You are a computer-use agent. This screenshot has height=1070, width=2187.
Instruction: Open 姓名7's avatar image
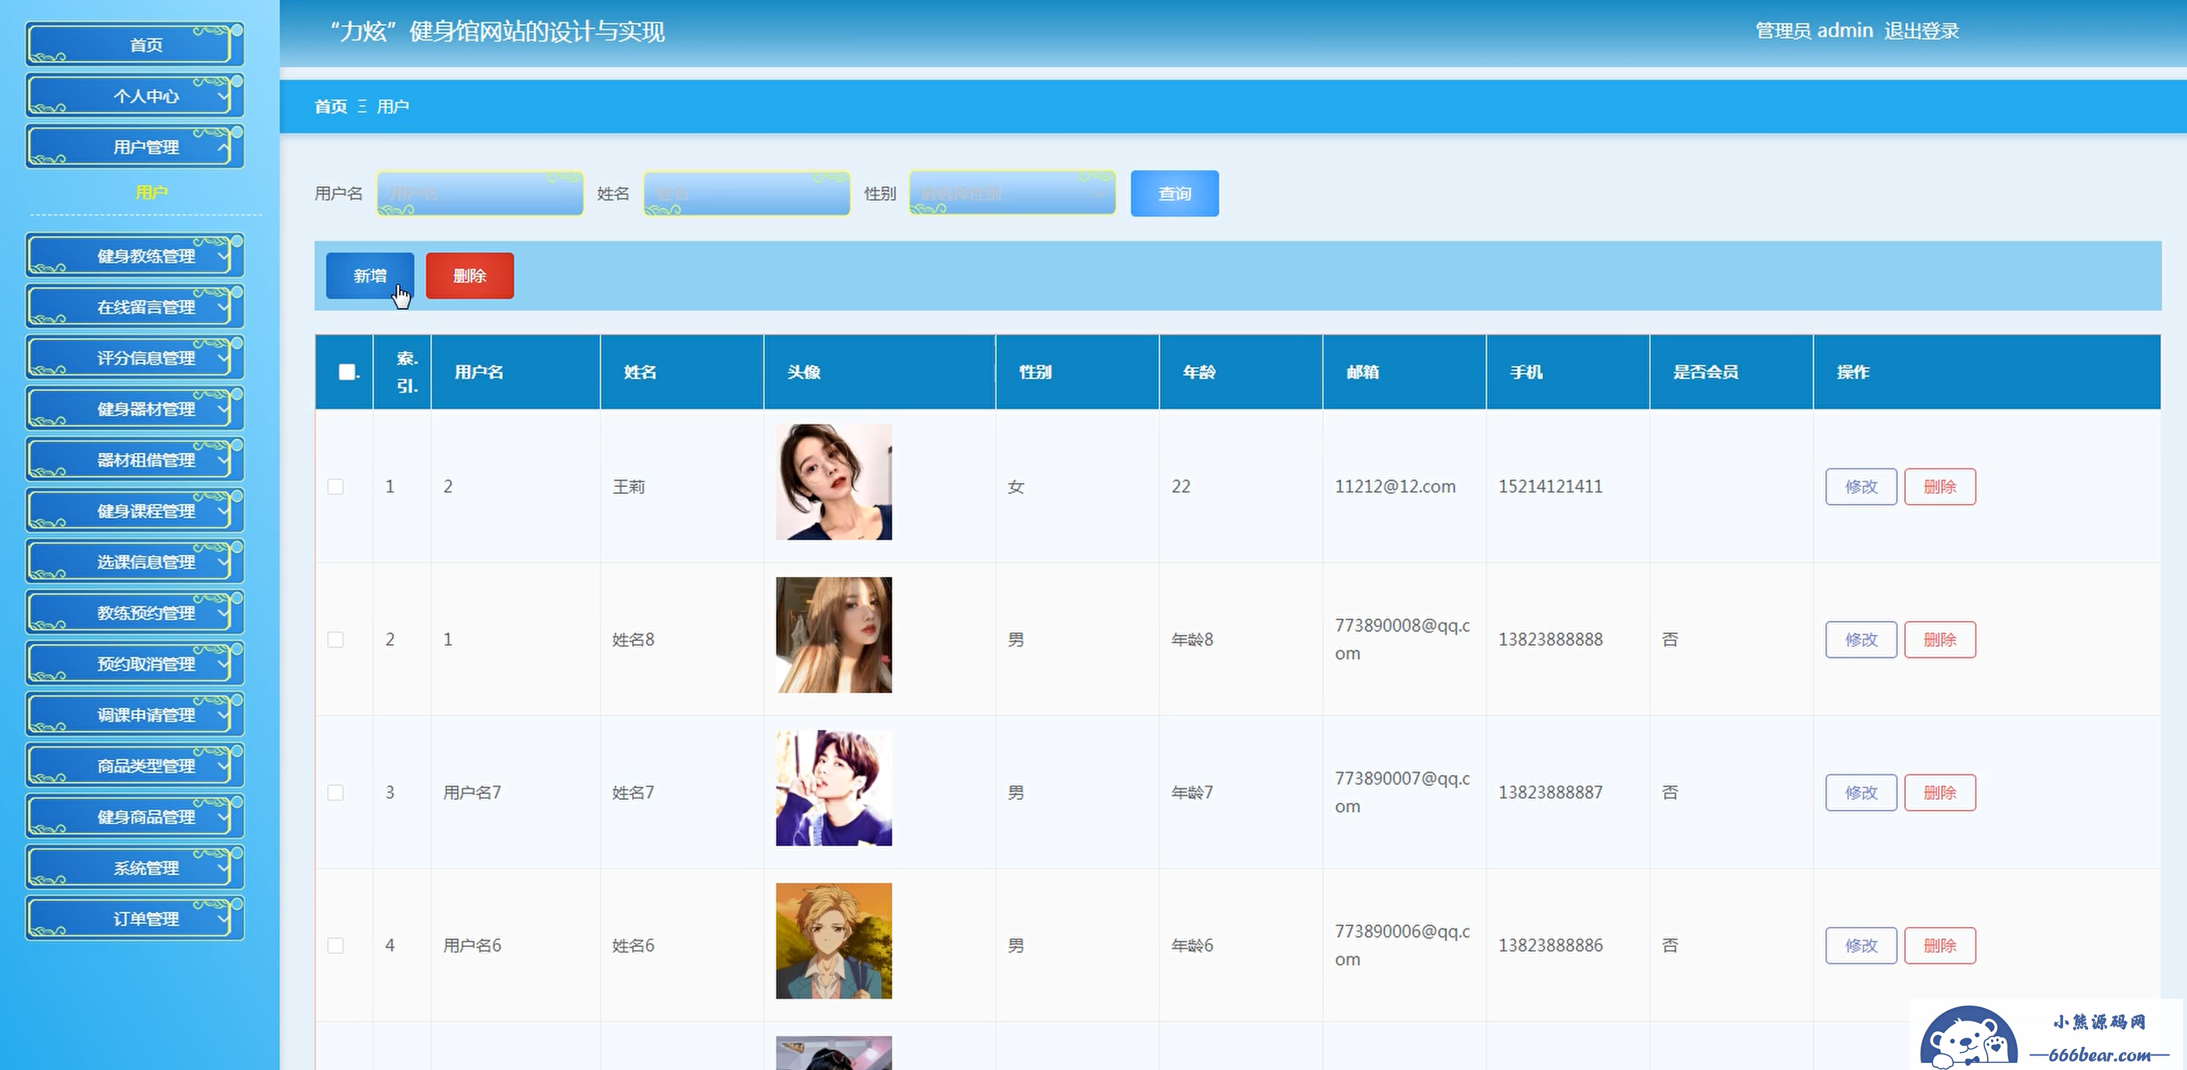[x=834, y=787]
